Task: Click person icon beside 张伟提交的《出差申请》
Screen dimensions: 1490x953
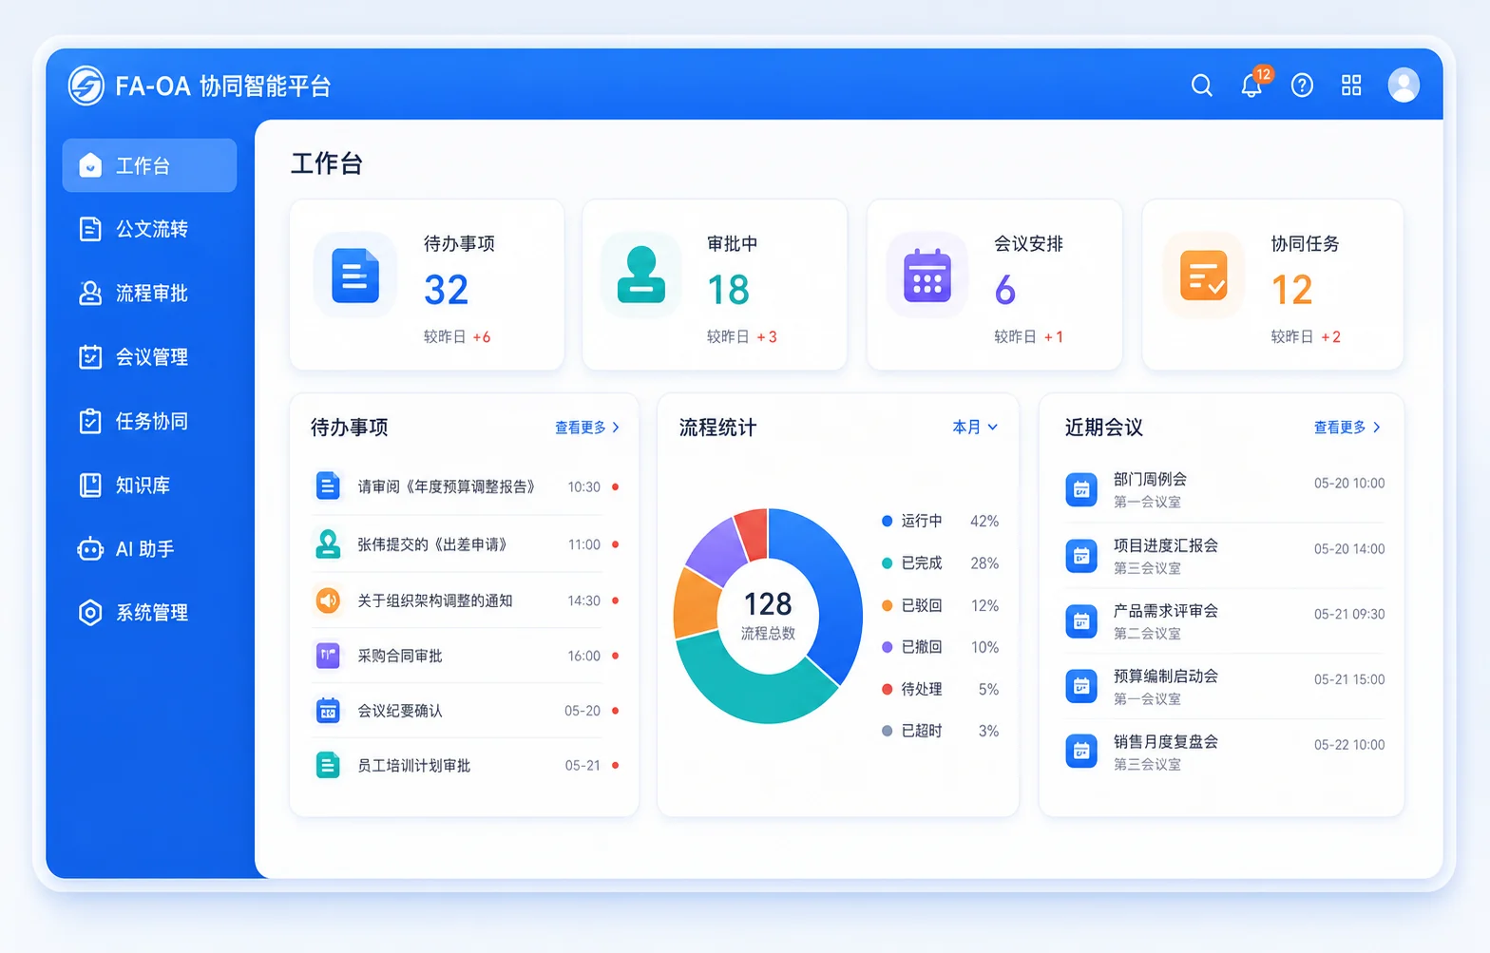Action: [x=328, y=543]
